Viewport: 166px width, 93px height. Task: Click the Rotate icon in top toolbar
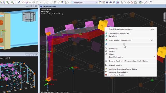click(129, 2)
